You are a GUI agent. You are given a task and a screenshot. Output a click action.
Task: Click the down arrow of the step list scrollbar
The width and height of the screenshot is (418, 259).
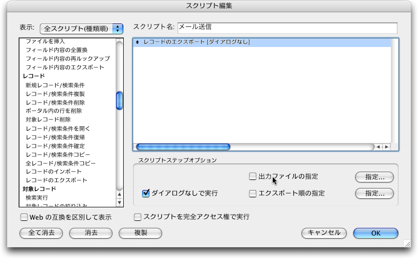click(120, 202)
